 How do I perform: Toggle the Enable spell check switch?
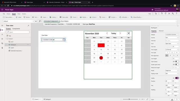pyautogui.click(x=177, y=65)
